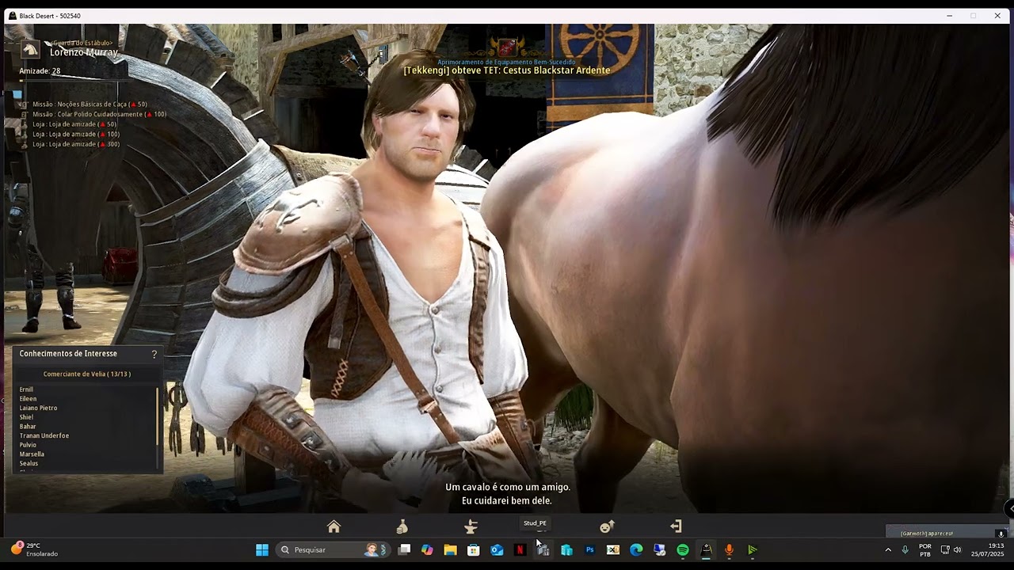1014x570 pixels.
Task: Open Loja de amizade requiring 100
Action: pyautogui.click(x=76, y=135)
